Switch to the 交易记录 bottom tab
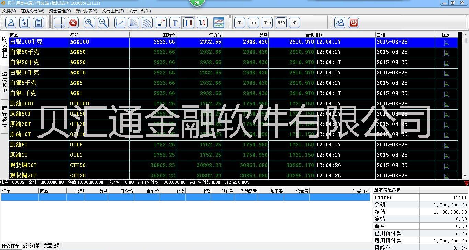Screen dimensions: 469x250 (52, 246)
